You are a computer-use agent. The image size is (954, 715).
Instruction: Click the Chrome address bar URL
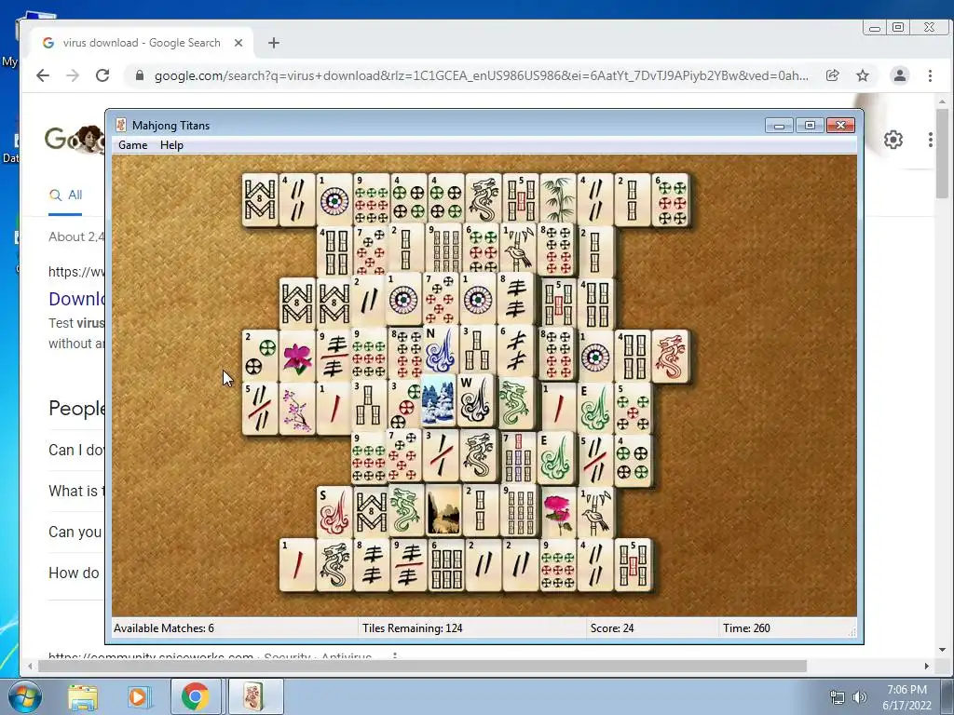coord(482,75)
